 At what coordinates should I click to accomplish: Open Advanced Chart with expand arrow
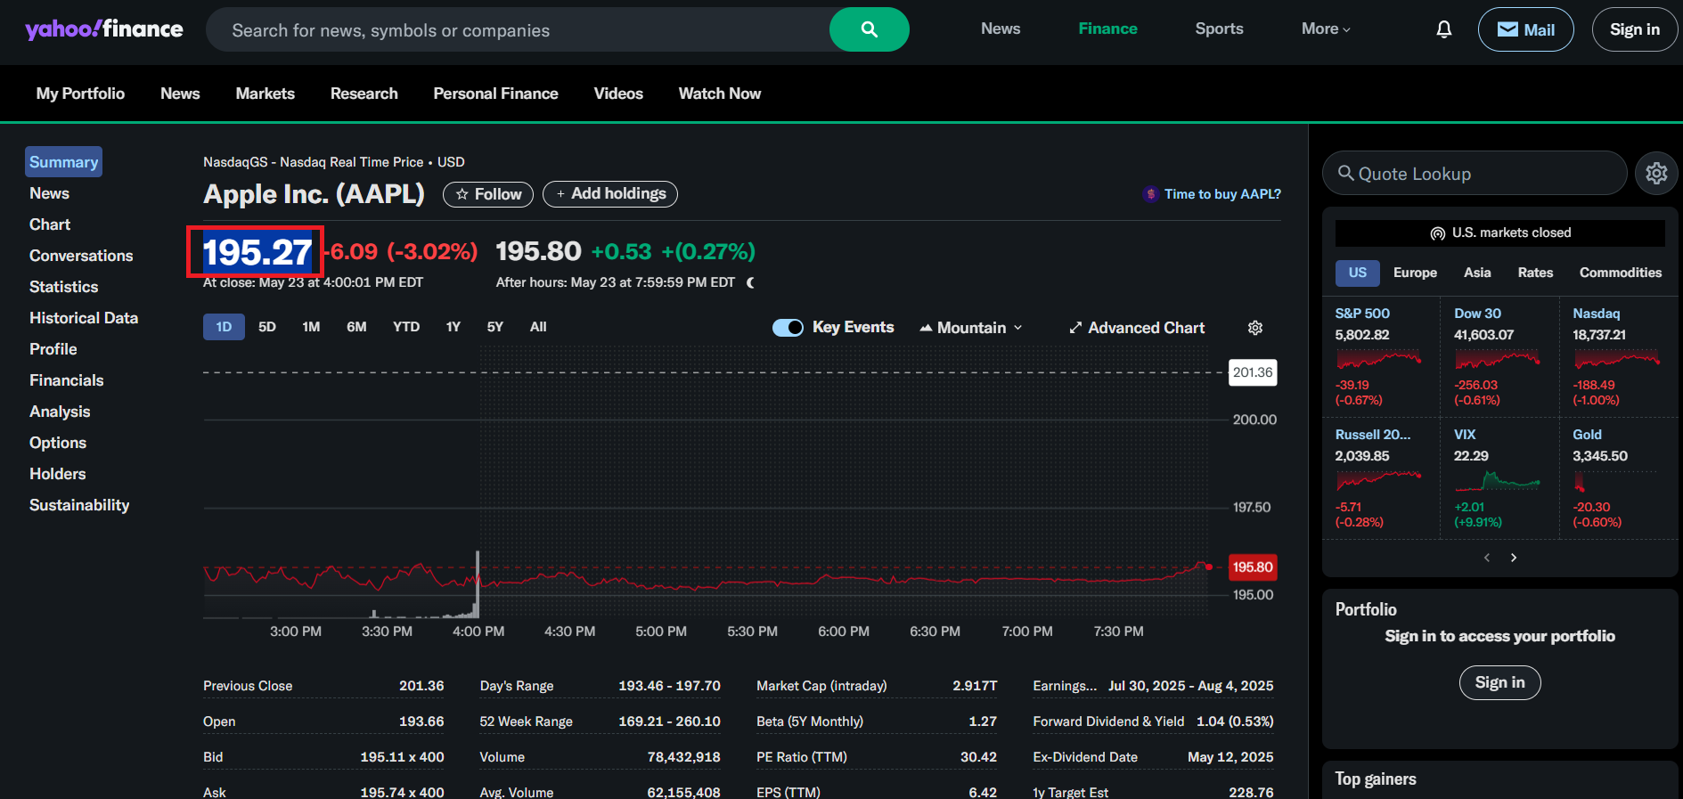click(1137, 328)
